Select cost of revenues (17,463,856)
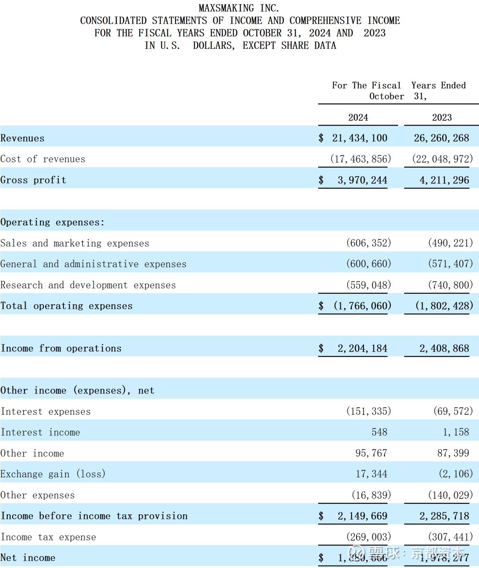The width and height of the screenshot is (479, 568). [x=360, y=159]
